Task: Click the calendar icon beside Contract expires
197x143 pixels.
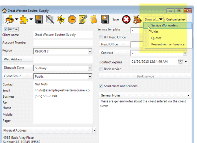Action: tap(180, 61)
